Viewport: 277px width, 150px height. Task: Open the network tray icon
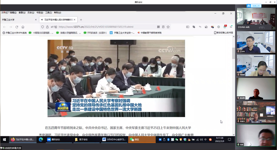tap(197, 140)
